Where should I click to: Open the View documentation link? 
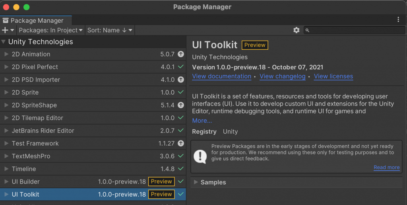(222, 76)
